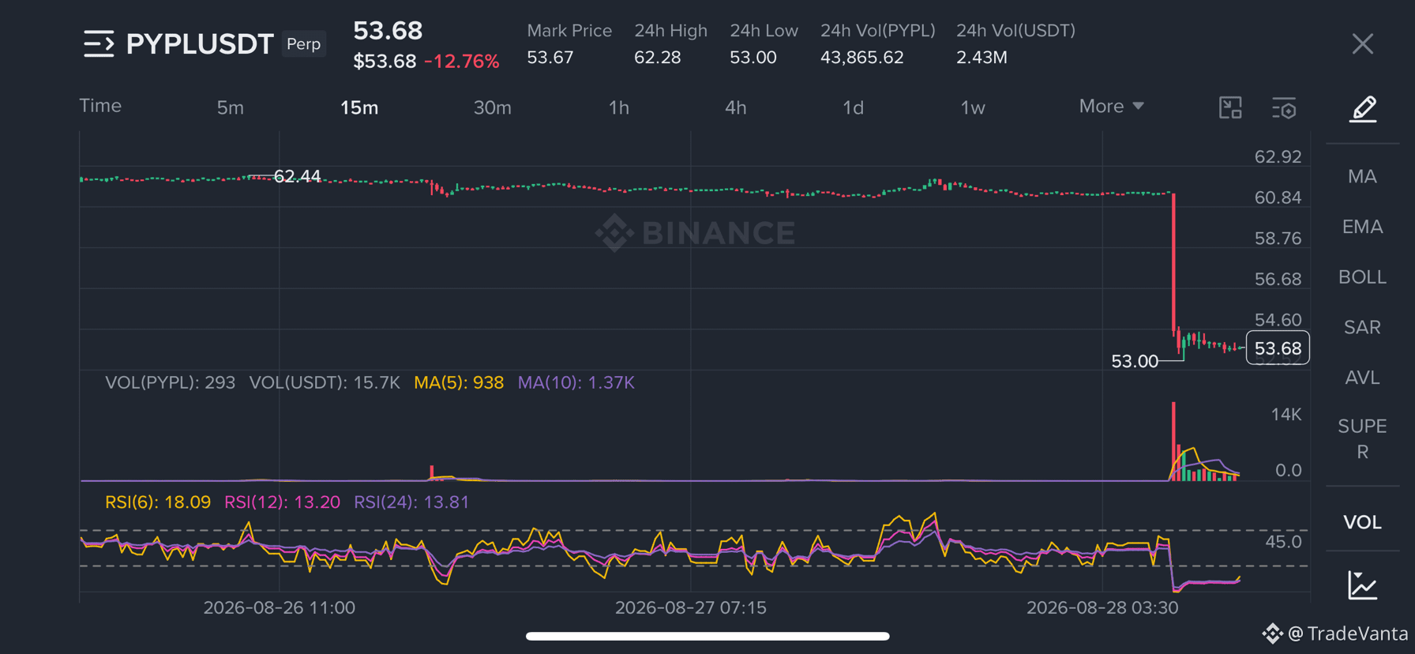Toggle the AVL indicator
This screenshot has height=654, width=1415.
click(x=1362, y=378)
